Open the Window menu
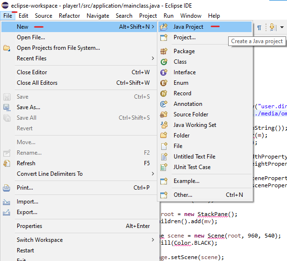Image resolution: width=287 pixels, height=261 pixels. pos(191,16)
